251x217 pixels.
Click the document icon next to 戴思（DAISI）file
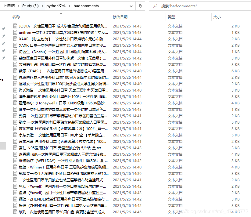click(15, 71)
